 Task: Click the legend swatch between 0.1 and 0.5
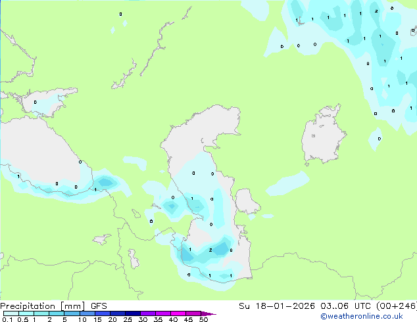(x=11, y=313)
